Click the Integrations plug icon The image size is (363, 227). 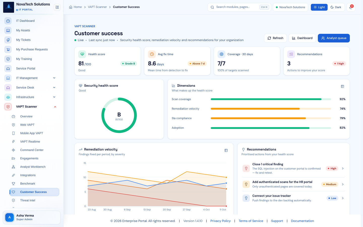click(13, 175)
